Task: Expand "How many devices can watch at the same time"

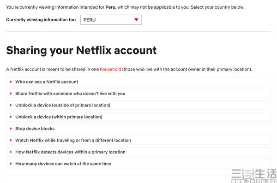Action: [138, 164]
